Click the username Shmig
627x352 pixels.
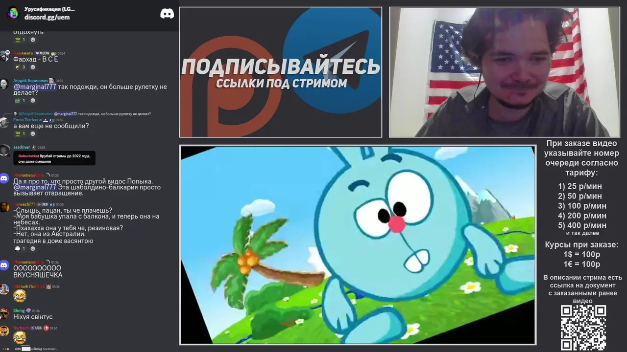point(19,310)
